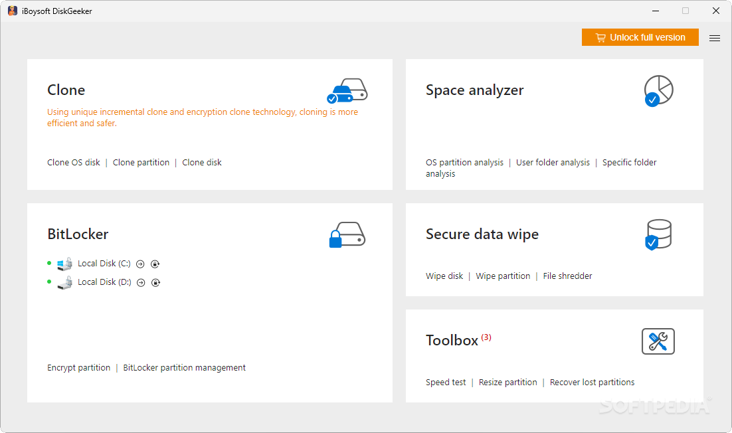This screenshot has height=433, width=732.
Task: Click the Unlock full version button
Action: (640, 37)
